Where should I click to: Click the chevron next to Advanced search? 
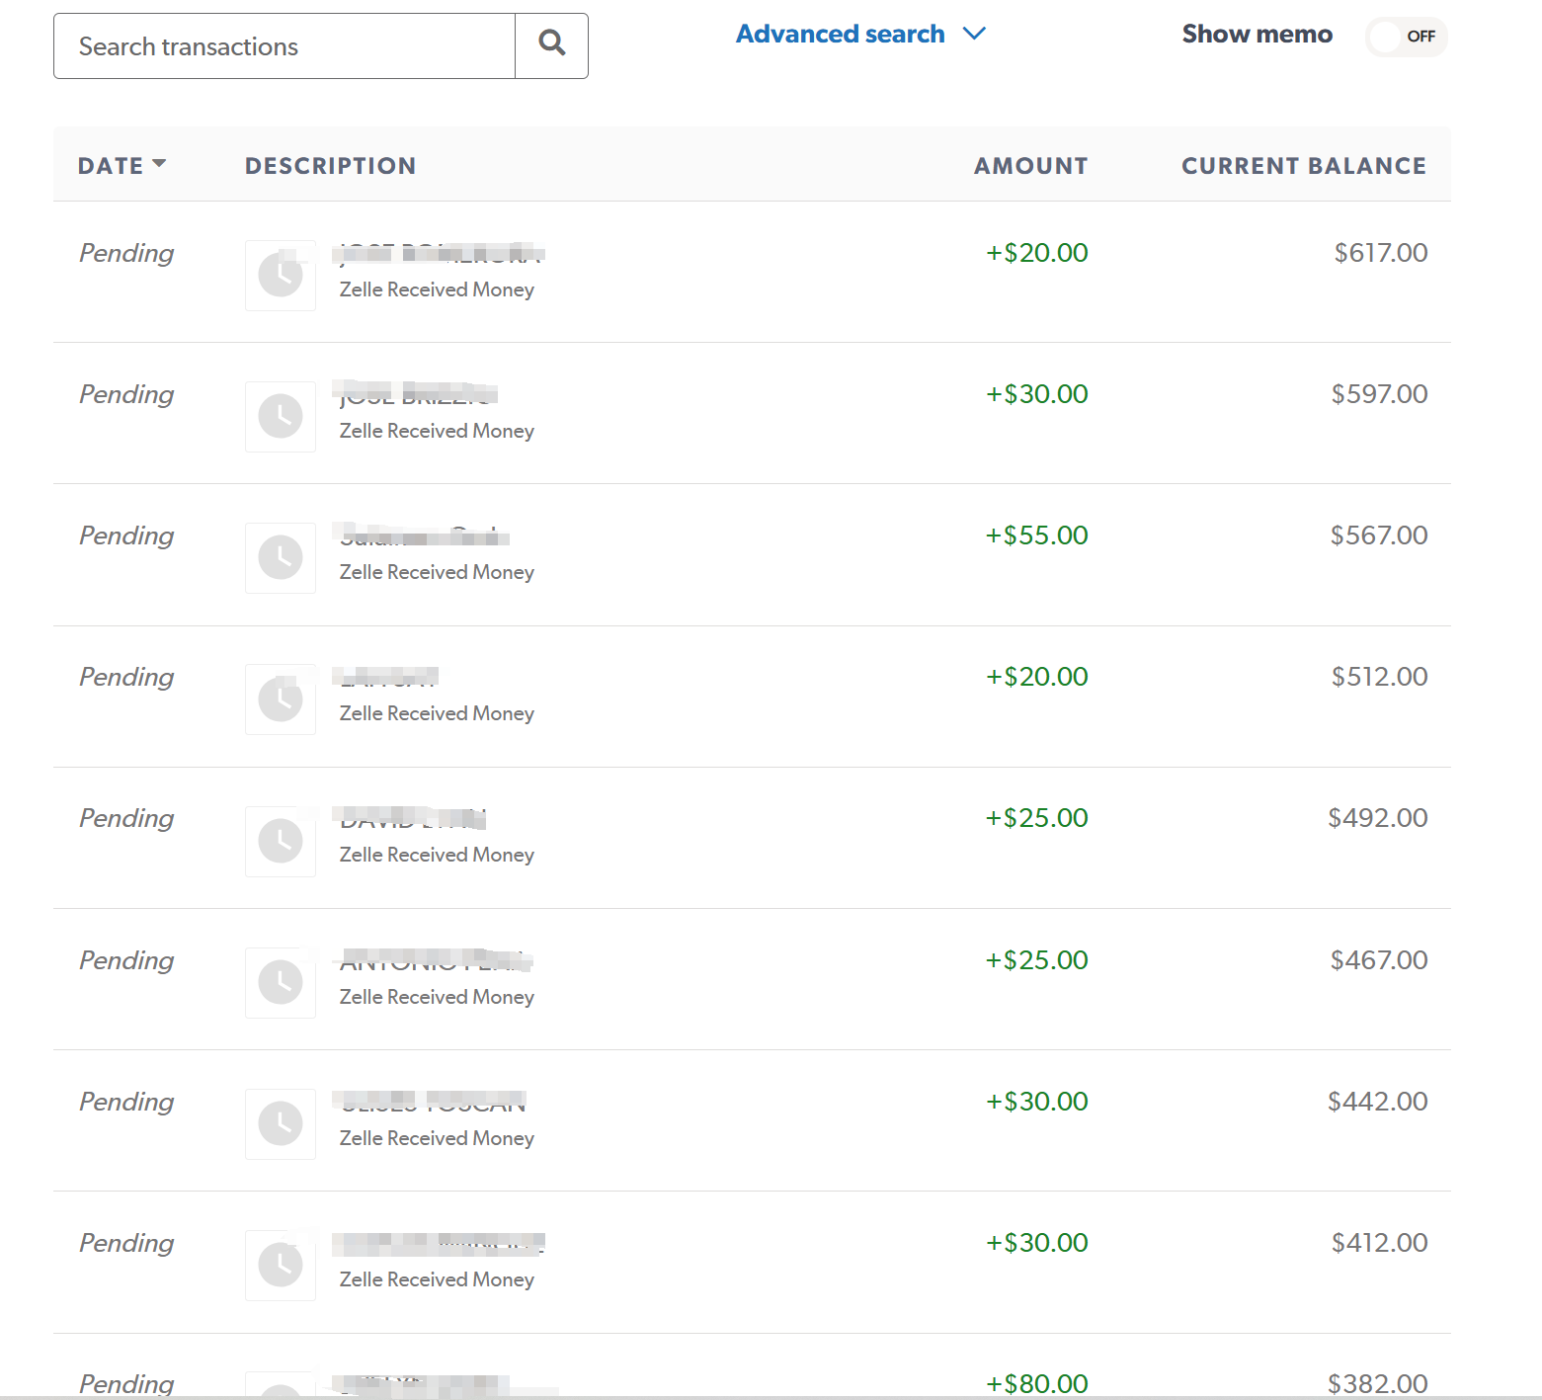coord(974,33)
